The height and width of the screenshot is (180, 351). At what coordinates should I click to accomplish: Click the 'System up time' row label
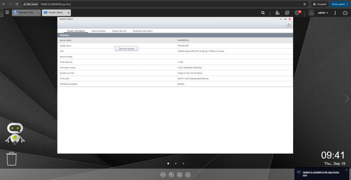(67, 73)
